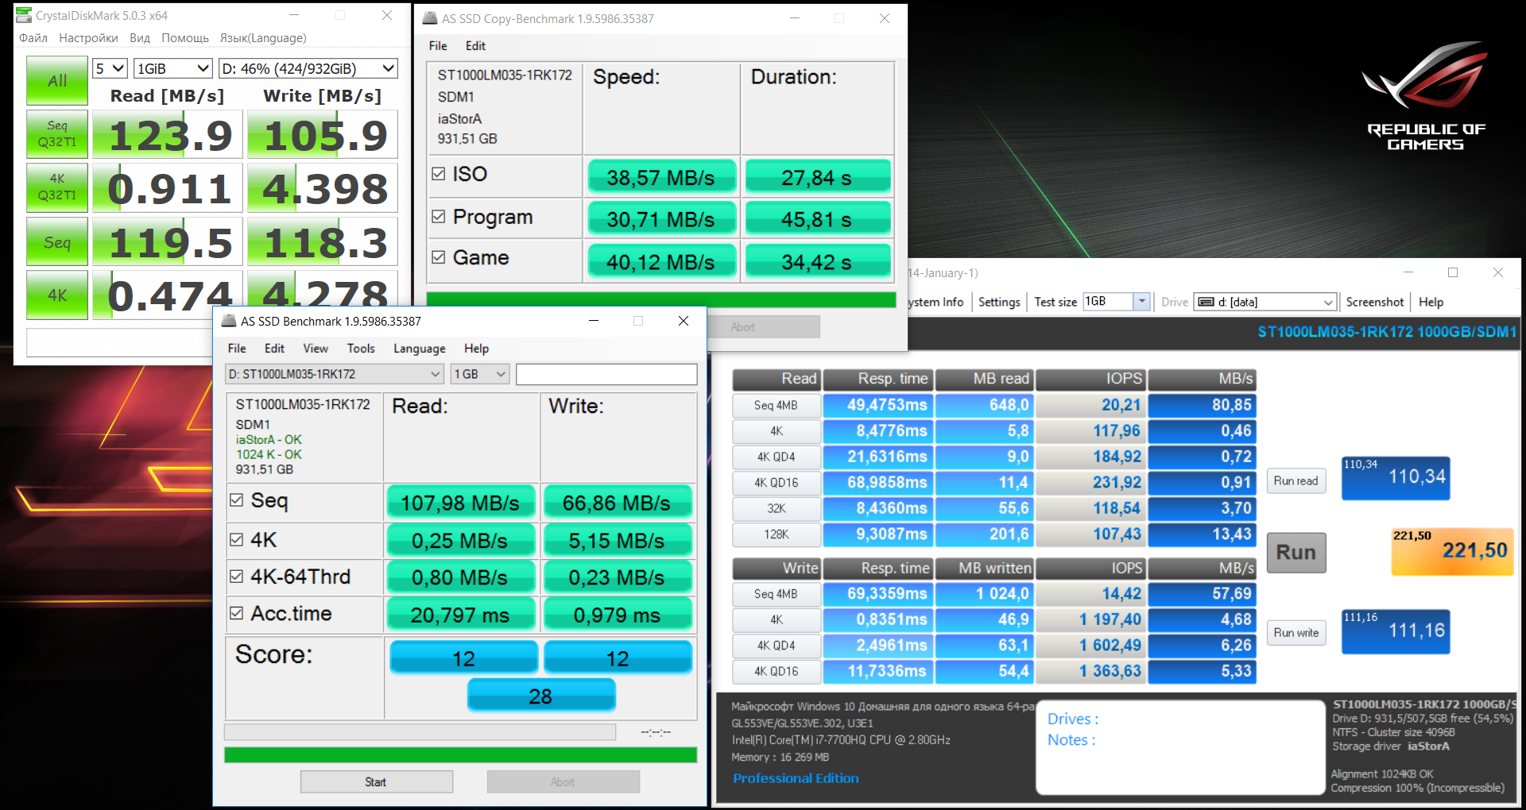Open the d: [data] drive dropdown in Anvil
The image size is (1526, 810).
pyautogui.click(x=1265, y=302)
